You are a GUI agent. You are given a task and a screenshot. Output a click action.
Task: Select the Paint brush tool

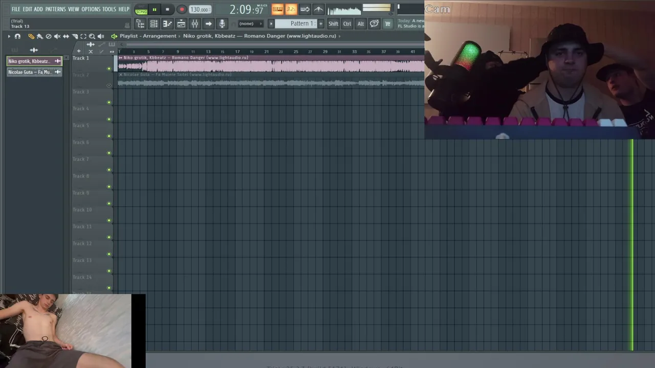point(39,36)
